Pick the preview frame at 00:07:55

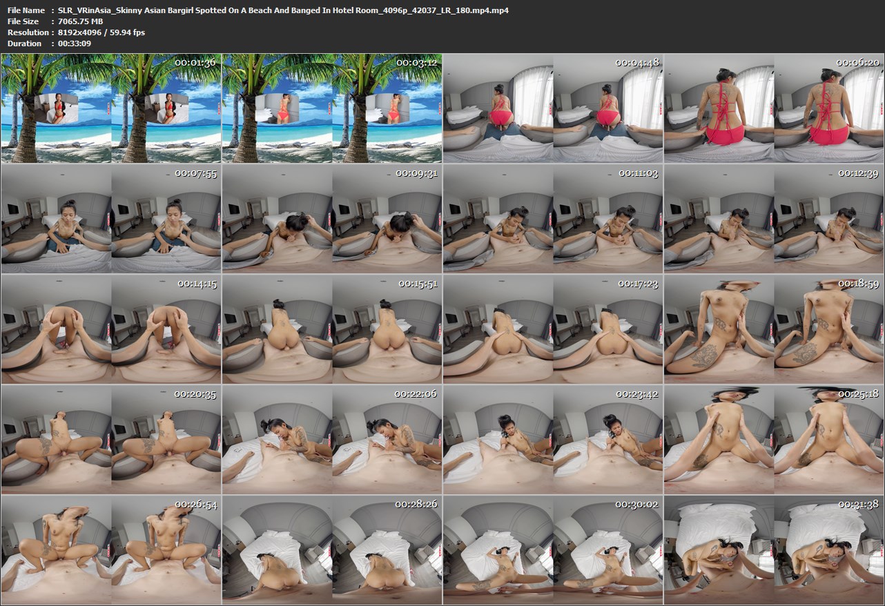coord(111,219)
